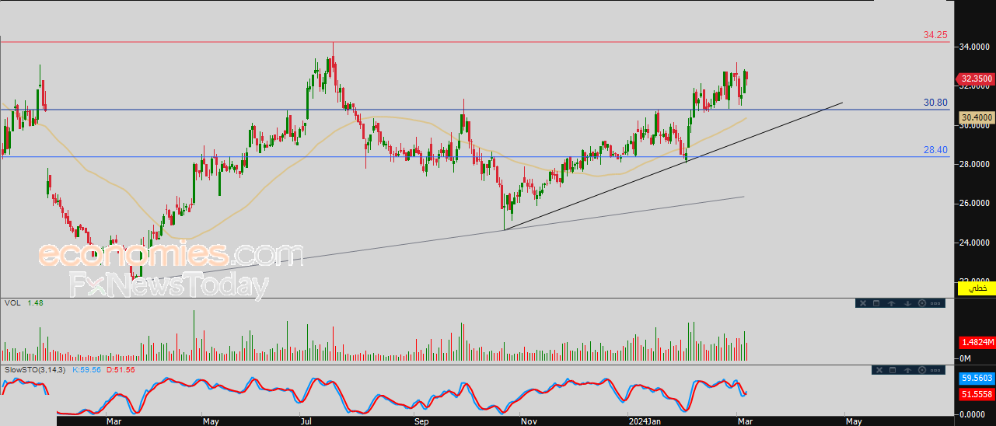
Task: Maximize the VOL indicator panel
Action: pos(876,304)
